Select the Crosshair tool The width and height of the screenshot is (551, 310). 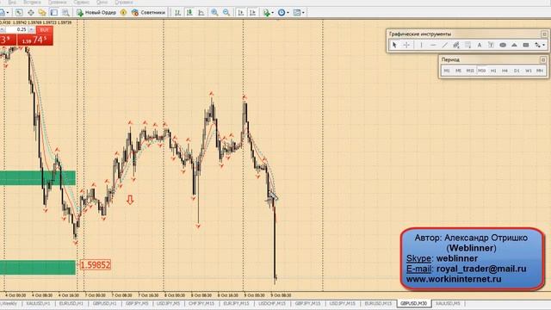click(406, 45)
